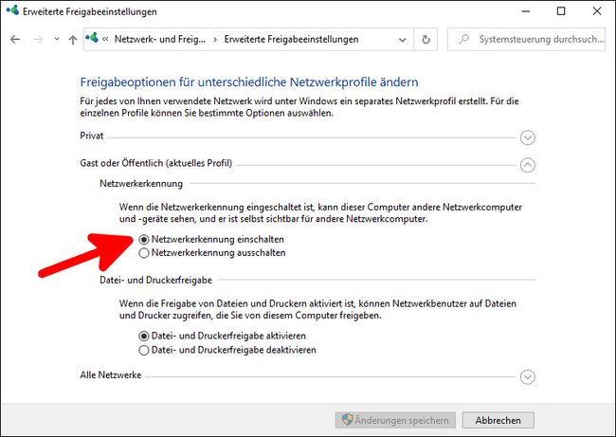Click the Abbrechen button

click(498, 420)
